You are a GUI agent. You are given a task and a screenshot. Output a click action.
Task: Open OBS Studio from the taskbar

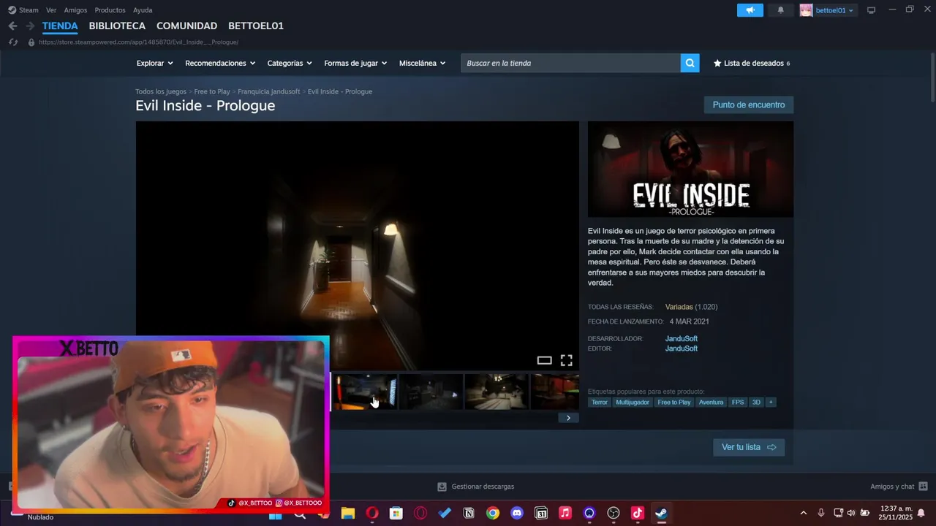614,514
